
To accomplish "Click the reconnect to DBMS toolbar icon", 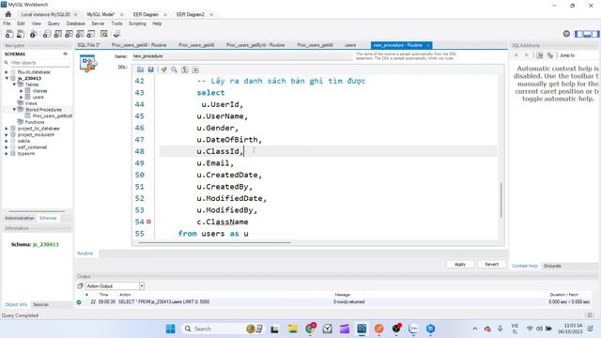I will [x=116, y=34].
